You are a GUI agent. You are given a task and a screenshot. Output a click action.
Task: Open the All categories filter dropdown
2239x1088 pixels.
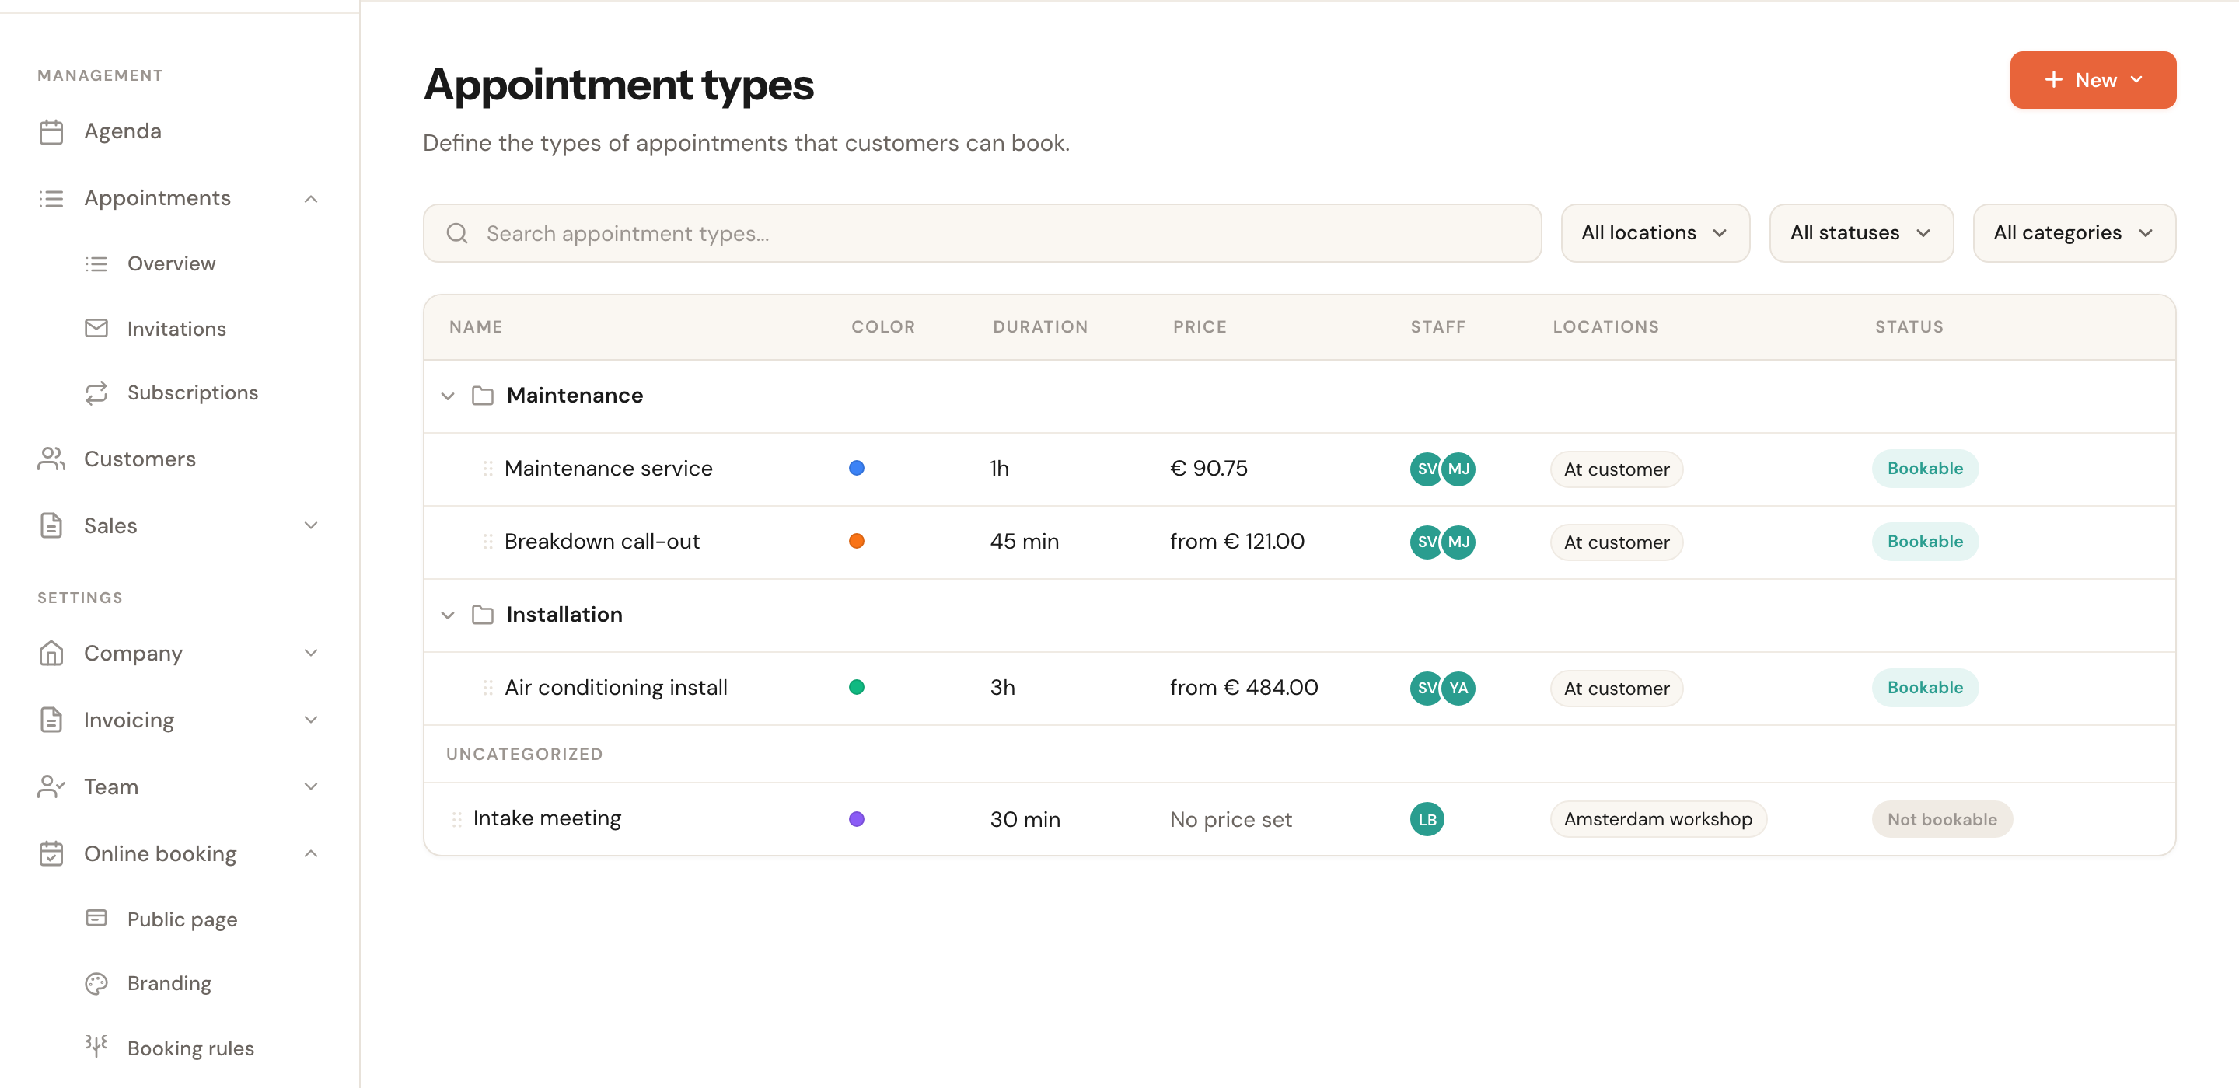[2074, 233]
